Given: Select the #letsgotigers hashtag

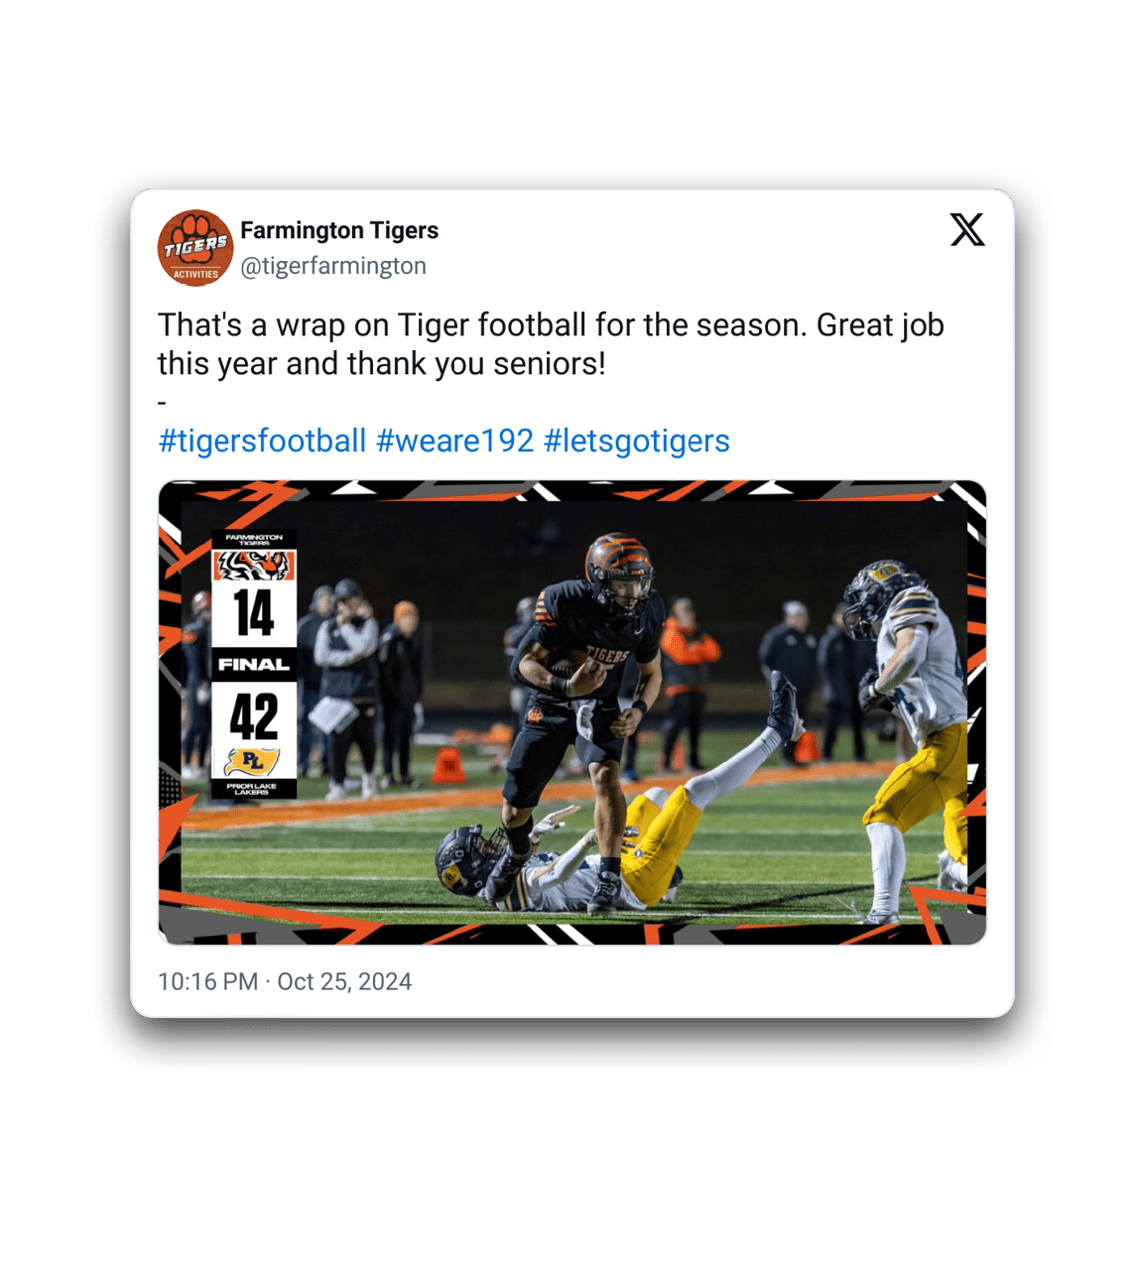Looking at the screenshot, I should pos(637,441).
